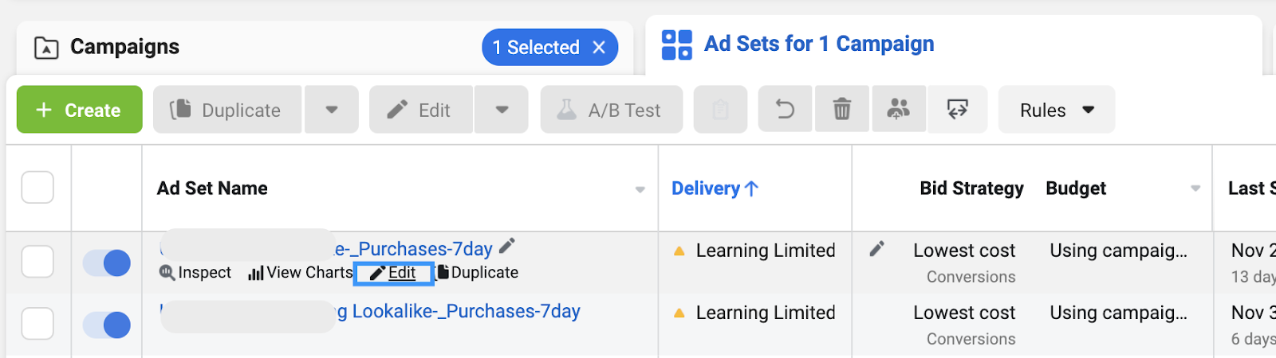Open Ad Sets for 1 Campaign tab
Viewport: 1276px width, 358px height.
(818, 44)
